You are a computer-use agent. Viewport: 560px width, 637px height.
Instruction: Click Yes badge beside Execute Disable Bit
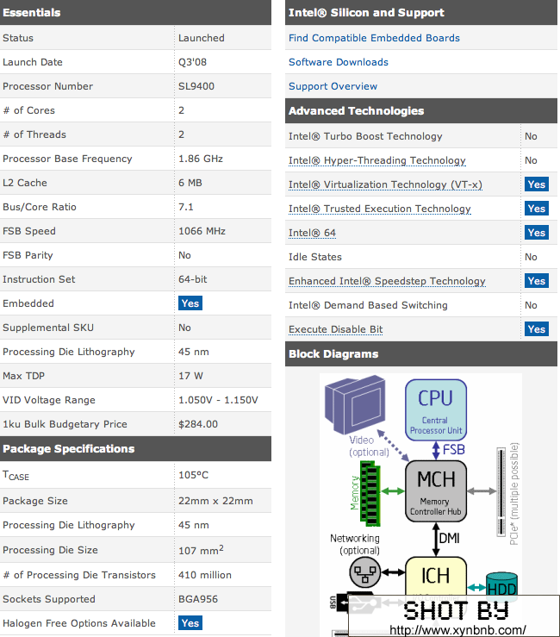537,329
